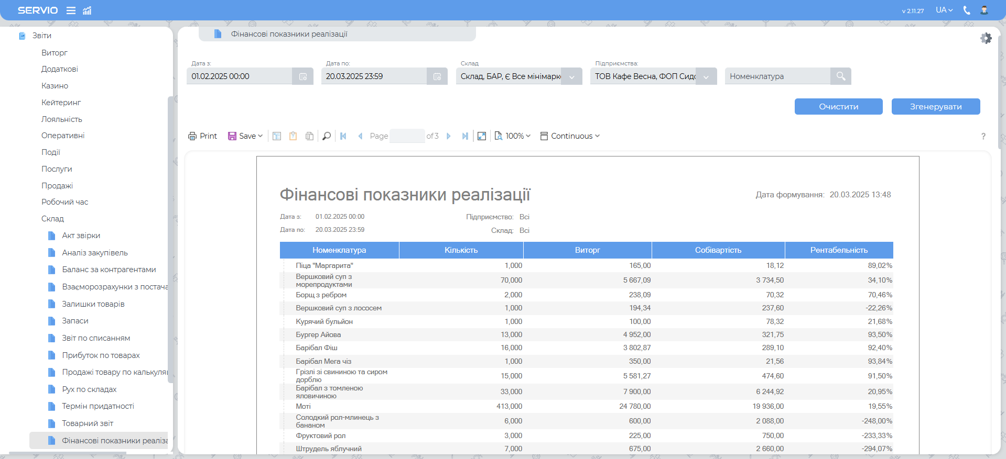This screenshot has height=459, width=1006.
Task: Open the Continuous view mode dropdown
Action: (x=570, y=136)
